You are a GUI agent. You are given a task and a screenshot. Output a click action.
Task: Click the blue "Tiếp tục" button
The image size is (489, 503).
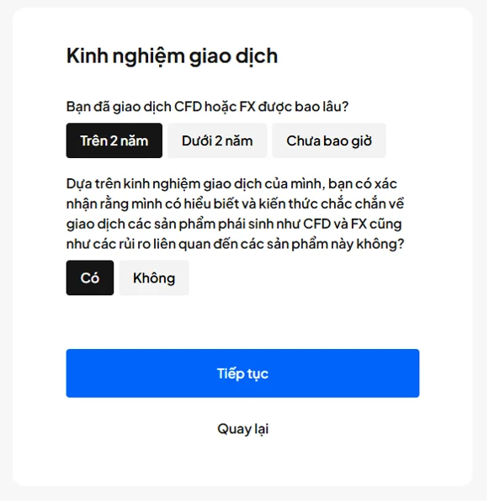coord(243,374)
